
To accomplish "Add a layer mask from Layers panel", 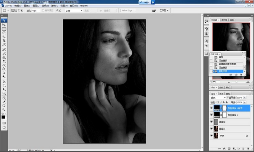I will tap(229, 149).
